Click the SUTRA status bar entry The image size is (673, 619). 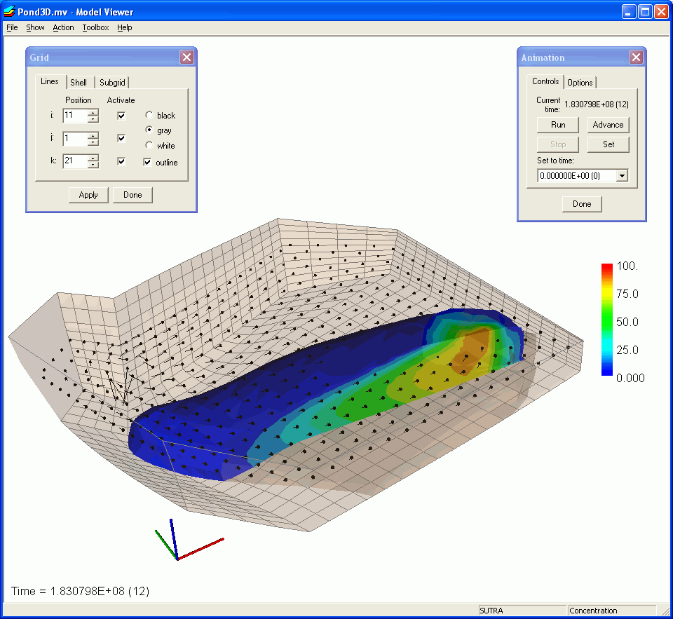click(x=522, y=611)
